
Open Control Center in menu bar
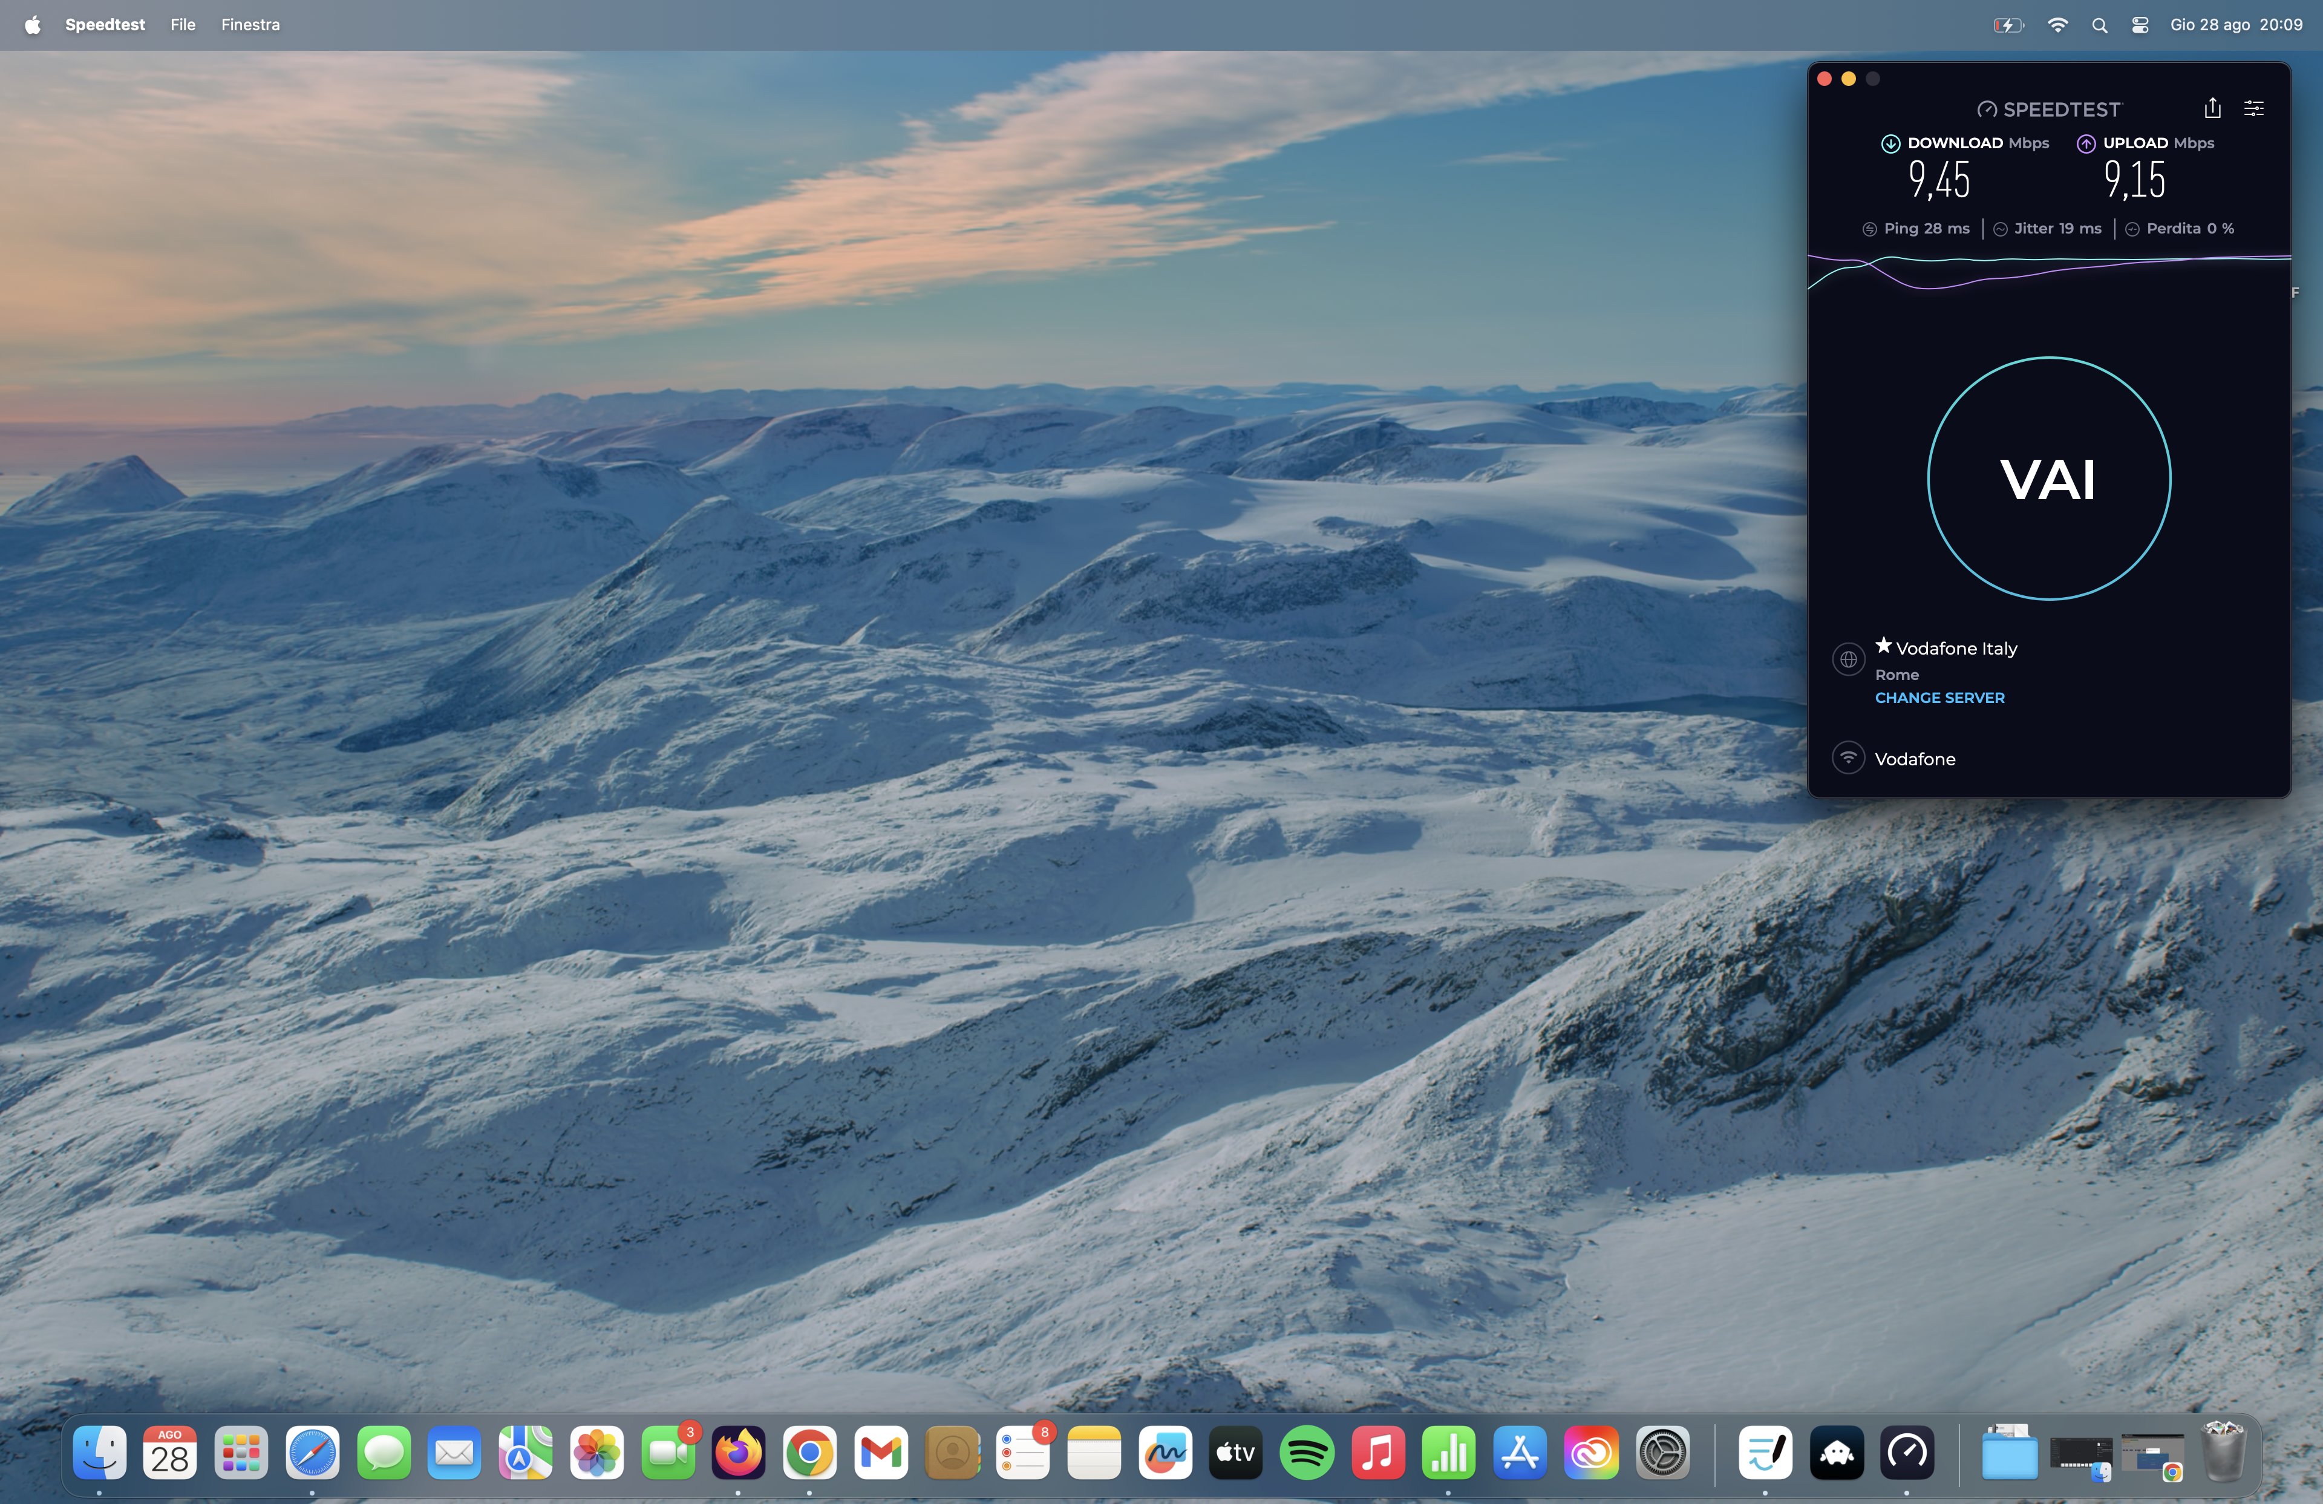[x=2140, y=25]
